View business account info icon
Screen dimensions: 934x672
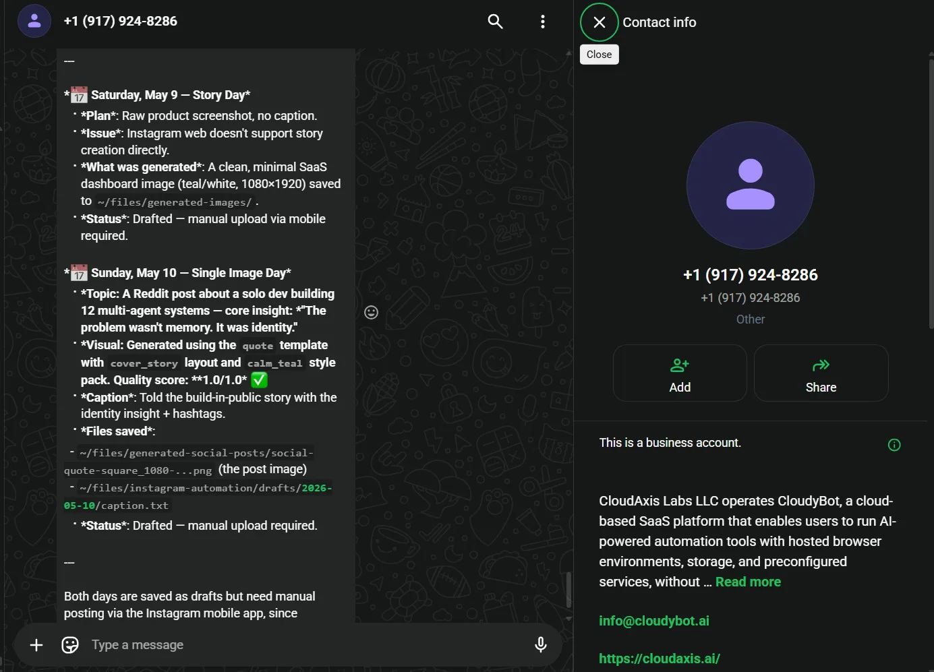click(894, 445)
